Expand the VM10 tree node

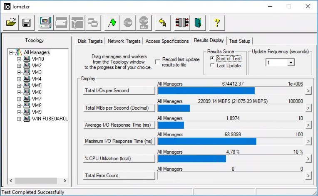19,59
